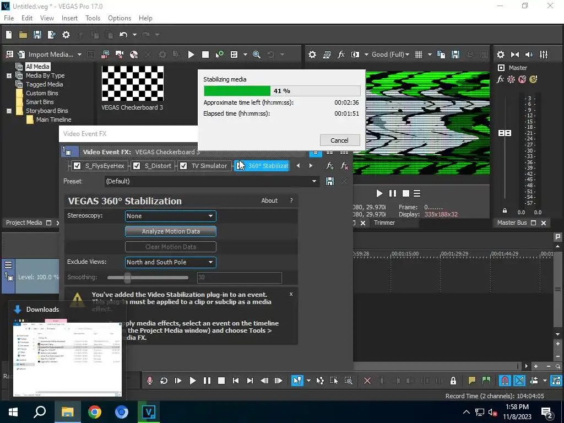Toggle Split Screen View in preview toolbar
The height and width of the screenshot is (423, 564).
click(355, 55)
